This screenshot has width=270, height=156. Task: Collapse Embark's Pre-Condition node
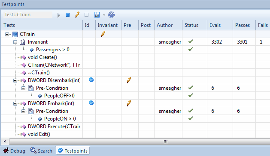(x=24, y=111)
